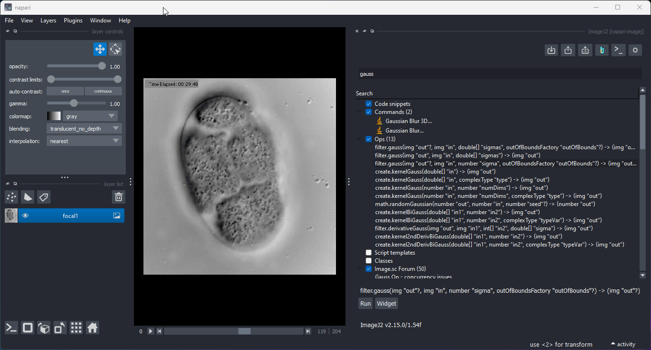Image resolution: width=651 pixels, height=350 pixels.
Task: Open the ImageJ2 script console
Action: (x=618, y=50)
